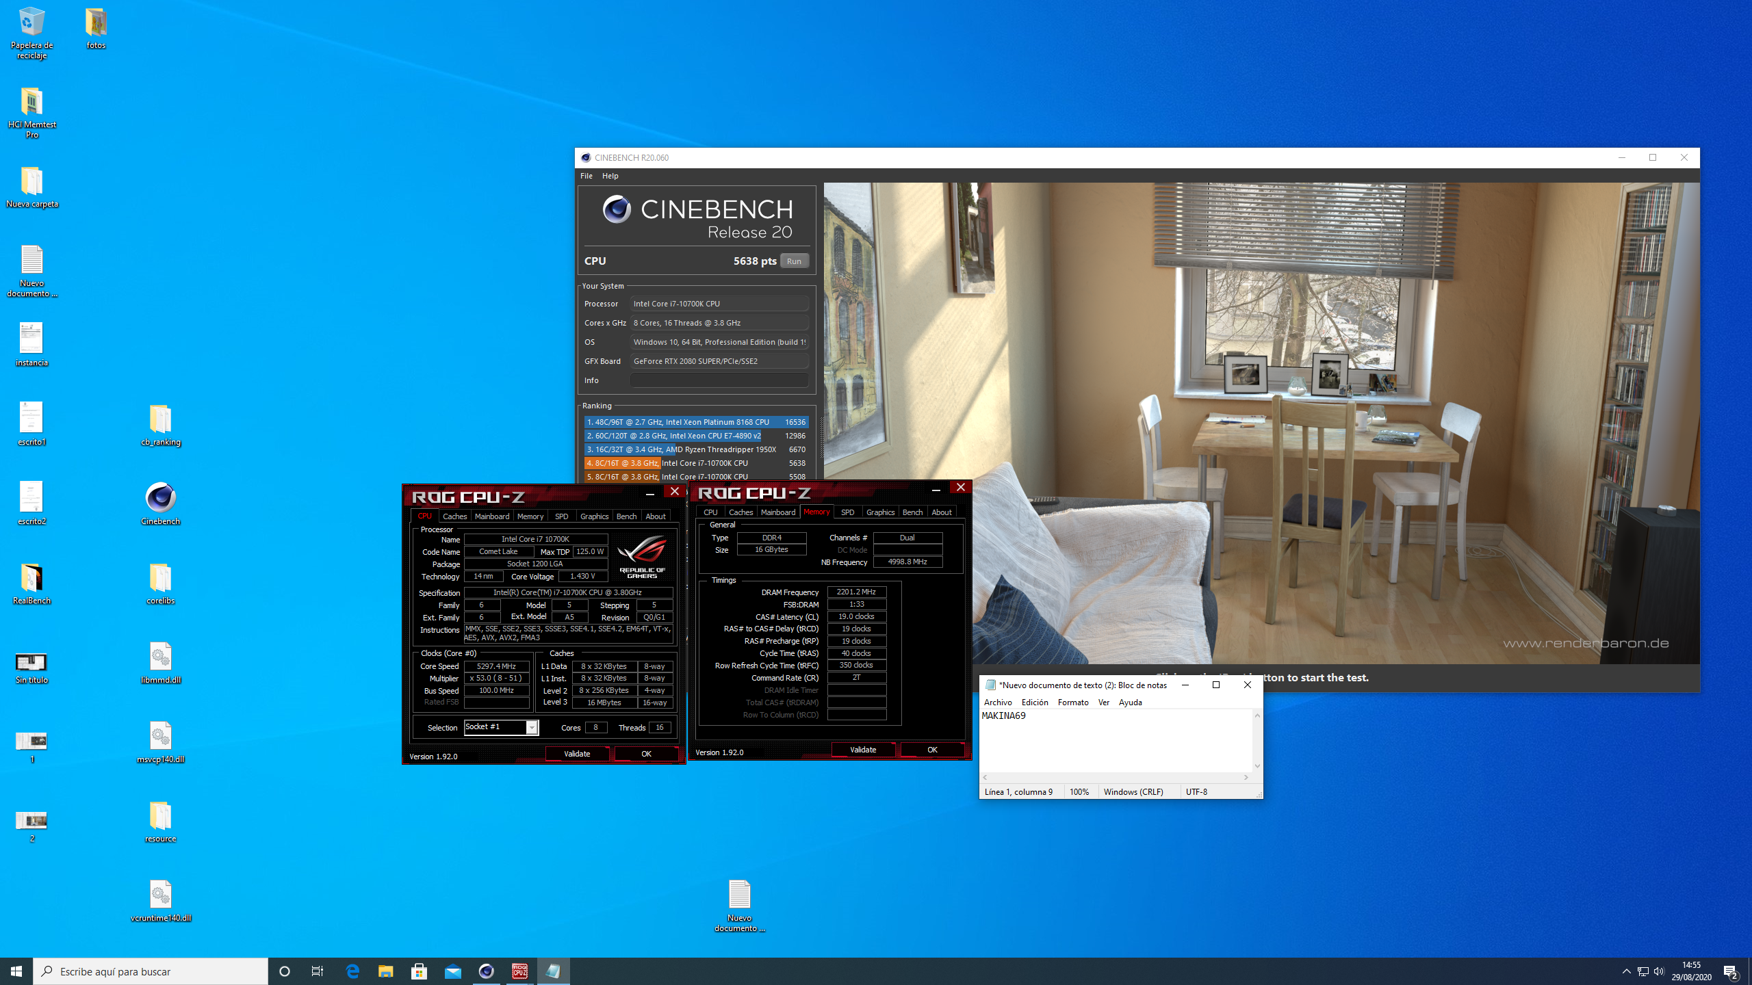The image size is (1752, 985).
Task: Click Validate in the CPU-Z Memory window
Action: (x=862, y=750)
